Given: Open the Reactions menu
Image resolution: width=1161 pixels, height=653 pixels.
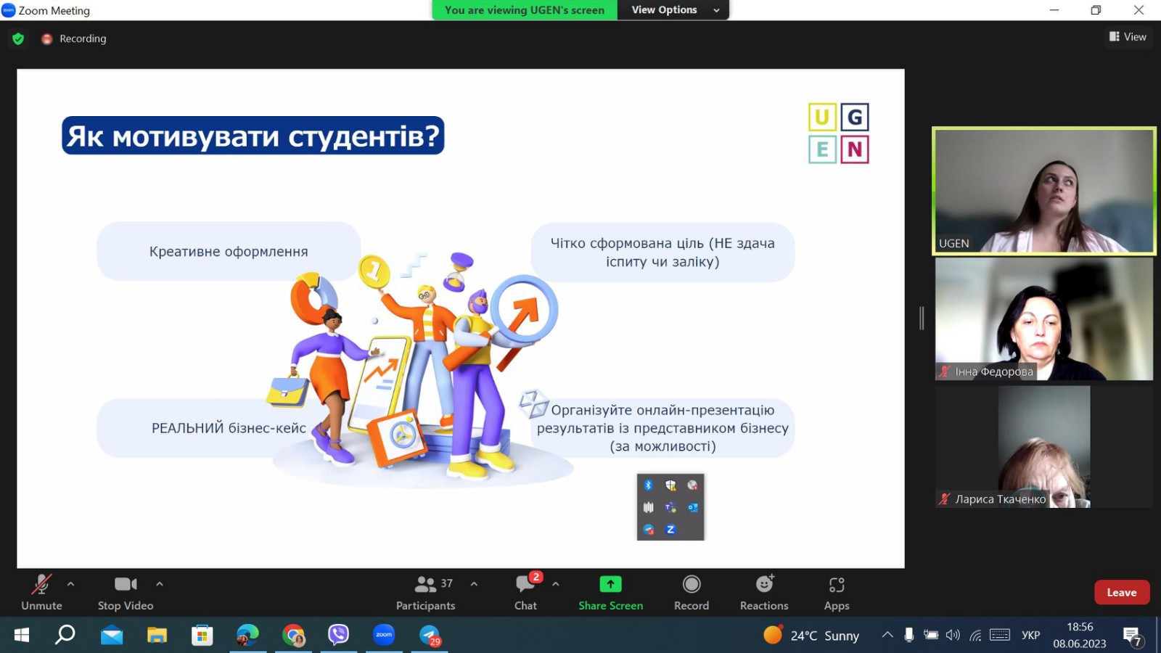Looking at the screenshot, I should click(763, 592).
